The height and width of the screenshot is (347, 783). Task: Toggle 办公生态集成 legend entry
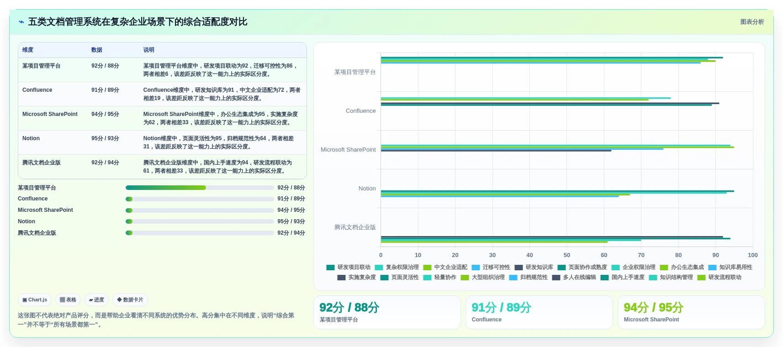pos(682,268)
